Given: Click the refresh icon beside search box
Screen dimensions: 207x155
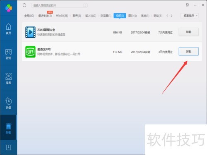Looking at the screenshot, I should 24,5.
